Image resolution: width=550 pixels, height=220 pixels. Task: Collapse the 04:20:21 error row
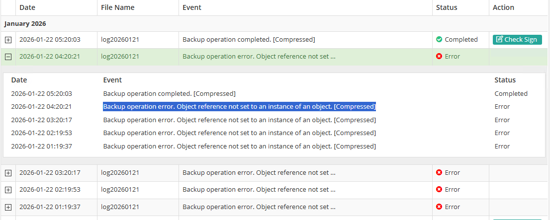(x=8, y=57)
